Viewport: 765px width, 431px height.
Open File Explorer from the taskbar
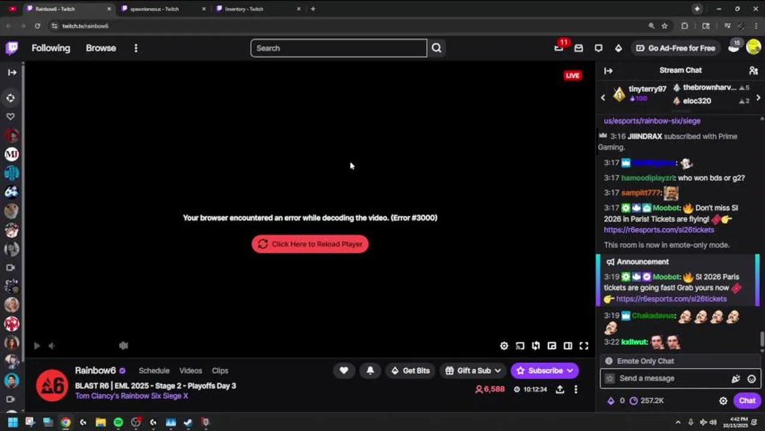(x=101, y=422)
